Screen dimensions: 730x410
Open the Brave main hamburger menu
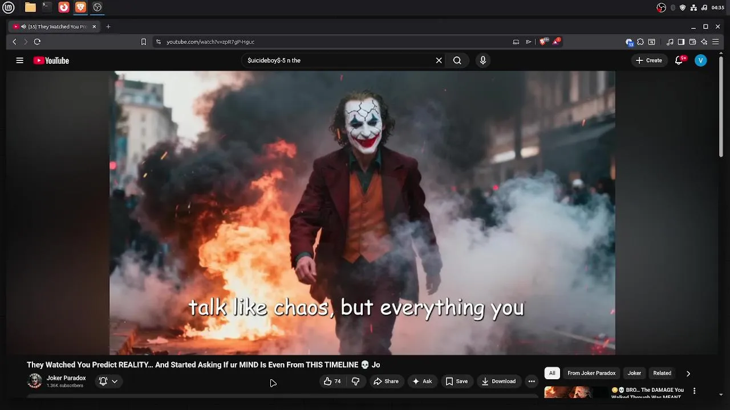click(716, 42)
